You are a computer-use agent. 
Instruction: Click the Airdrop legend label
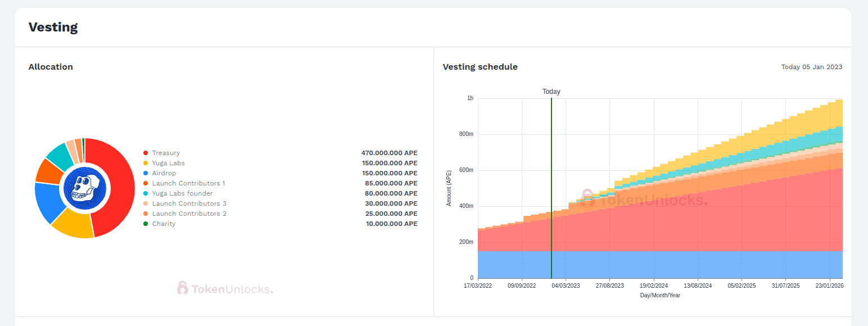tap(164, 173)
